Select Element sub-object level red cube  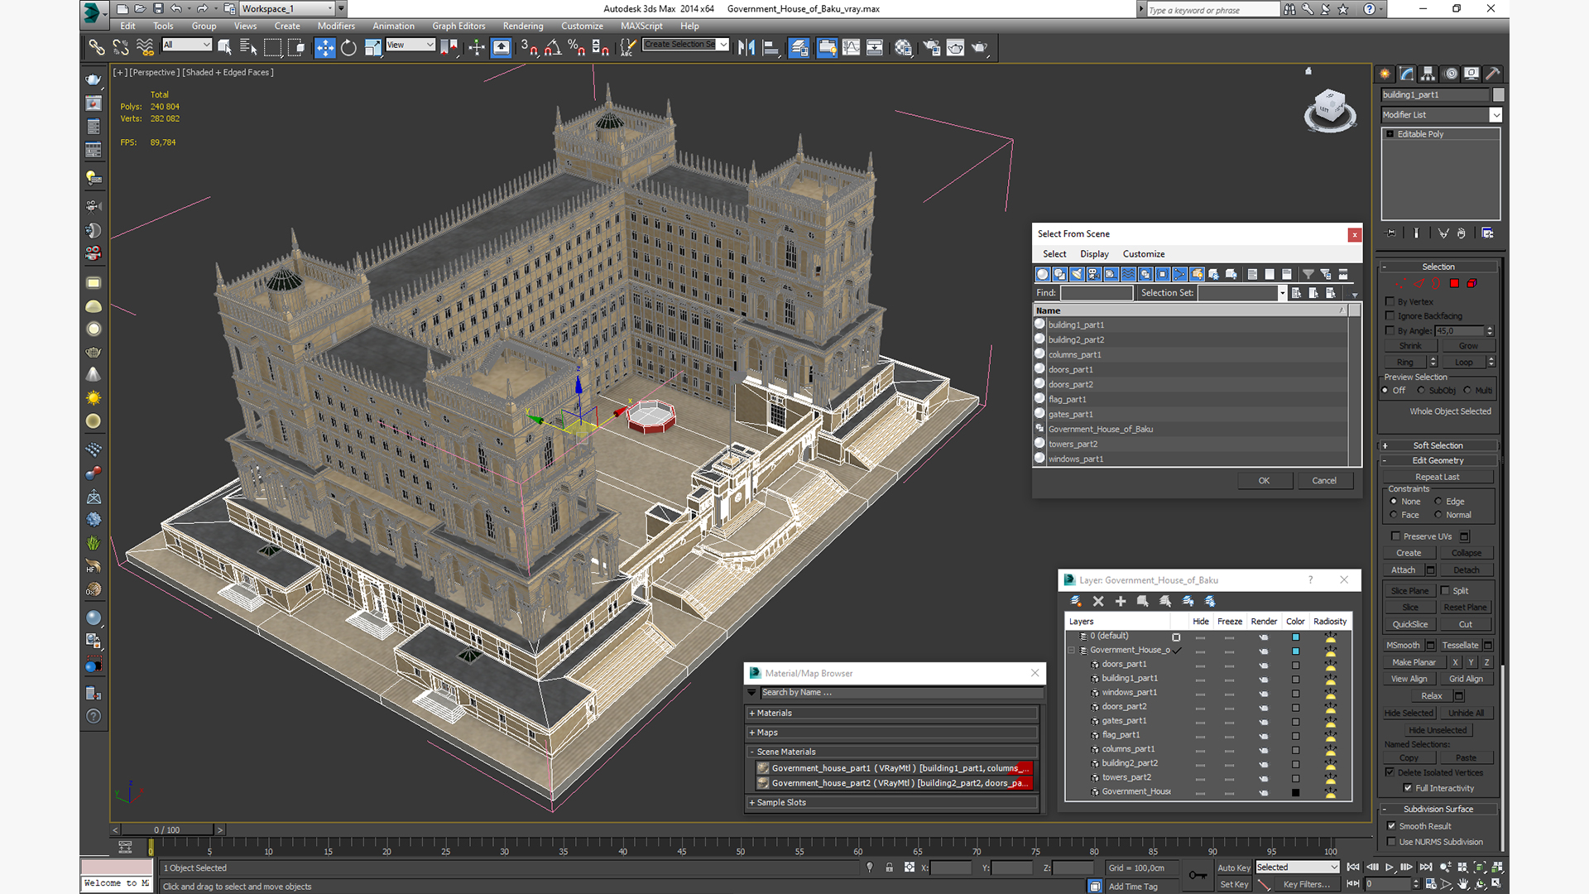pyautogui.click(x=1471, y=284)
